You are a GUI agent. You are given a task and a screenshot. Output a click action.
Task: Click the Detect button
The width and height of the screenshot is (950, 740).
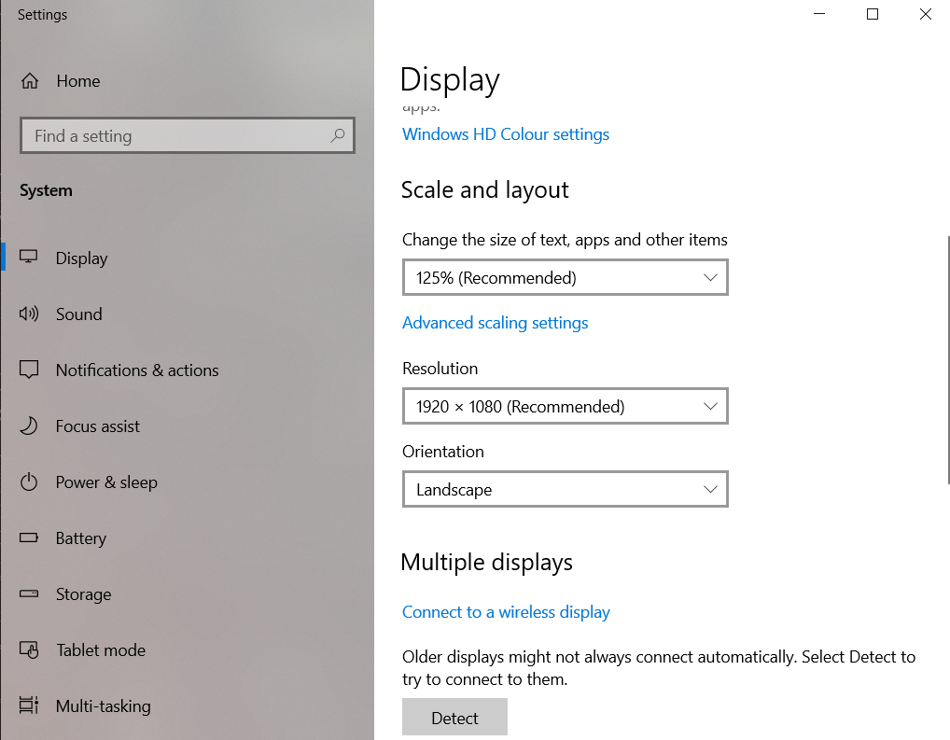pos(454,718)
